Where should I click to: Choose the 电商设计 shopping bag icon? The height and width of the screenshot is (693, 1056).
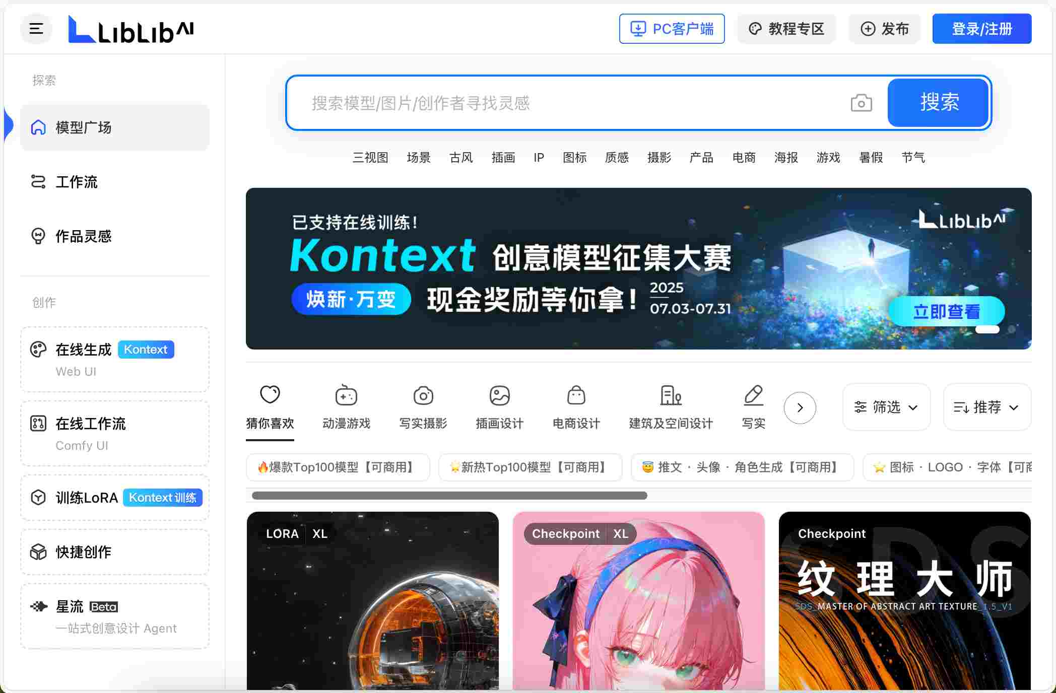576,396
